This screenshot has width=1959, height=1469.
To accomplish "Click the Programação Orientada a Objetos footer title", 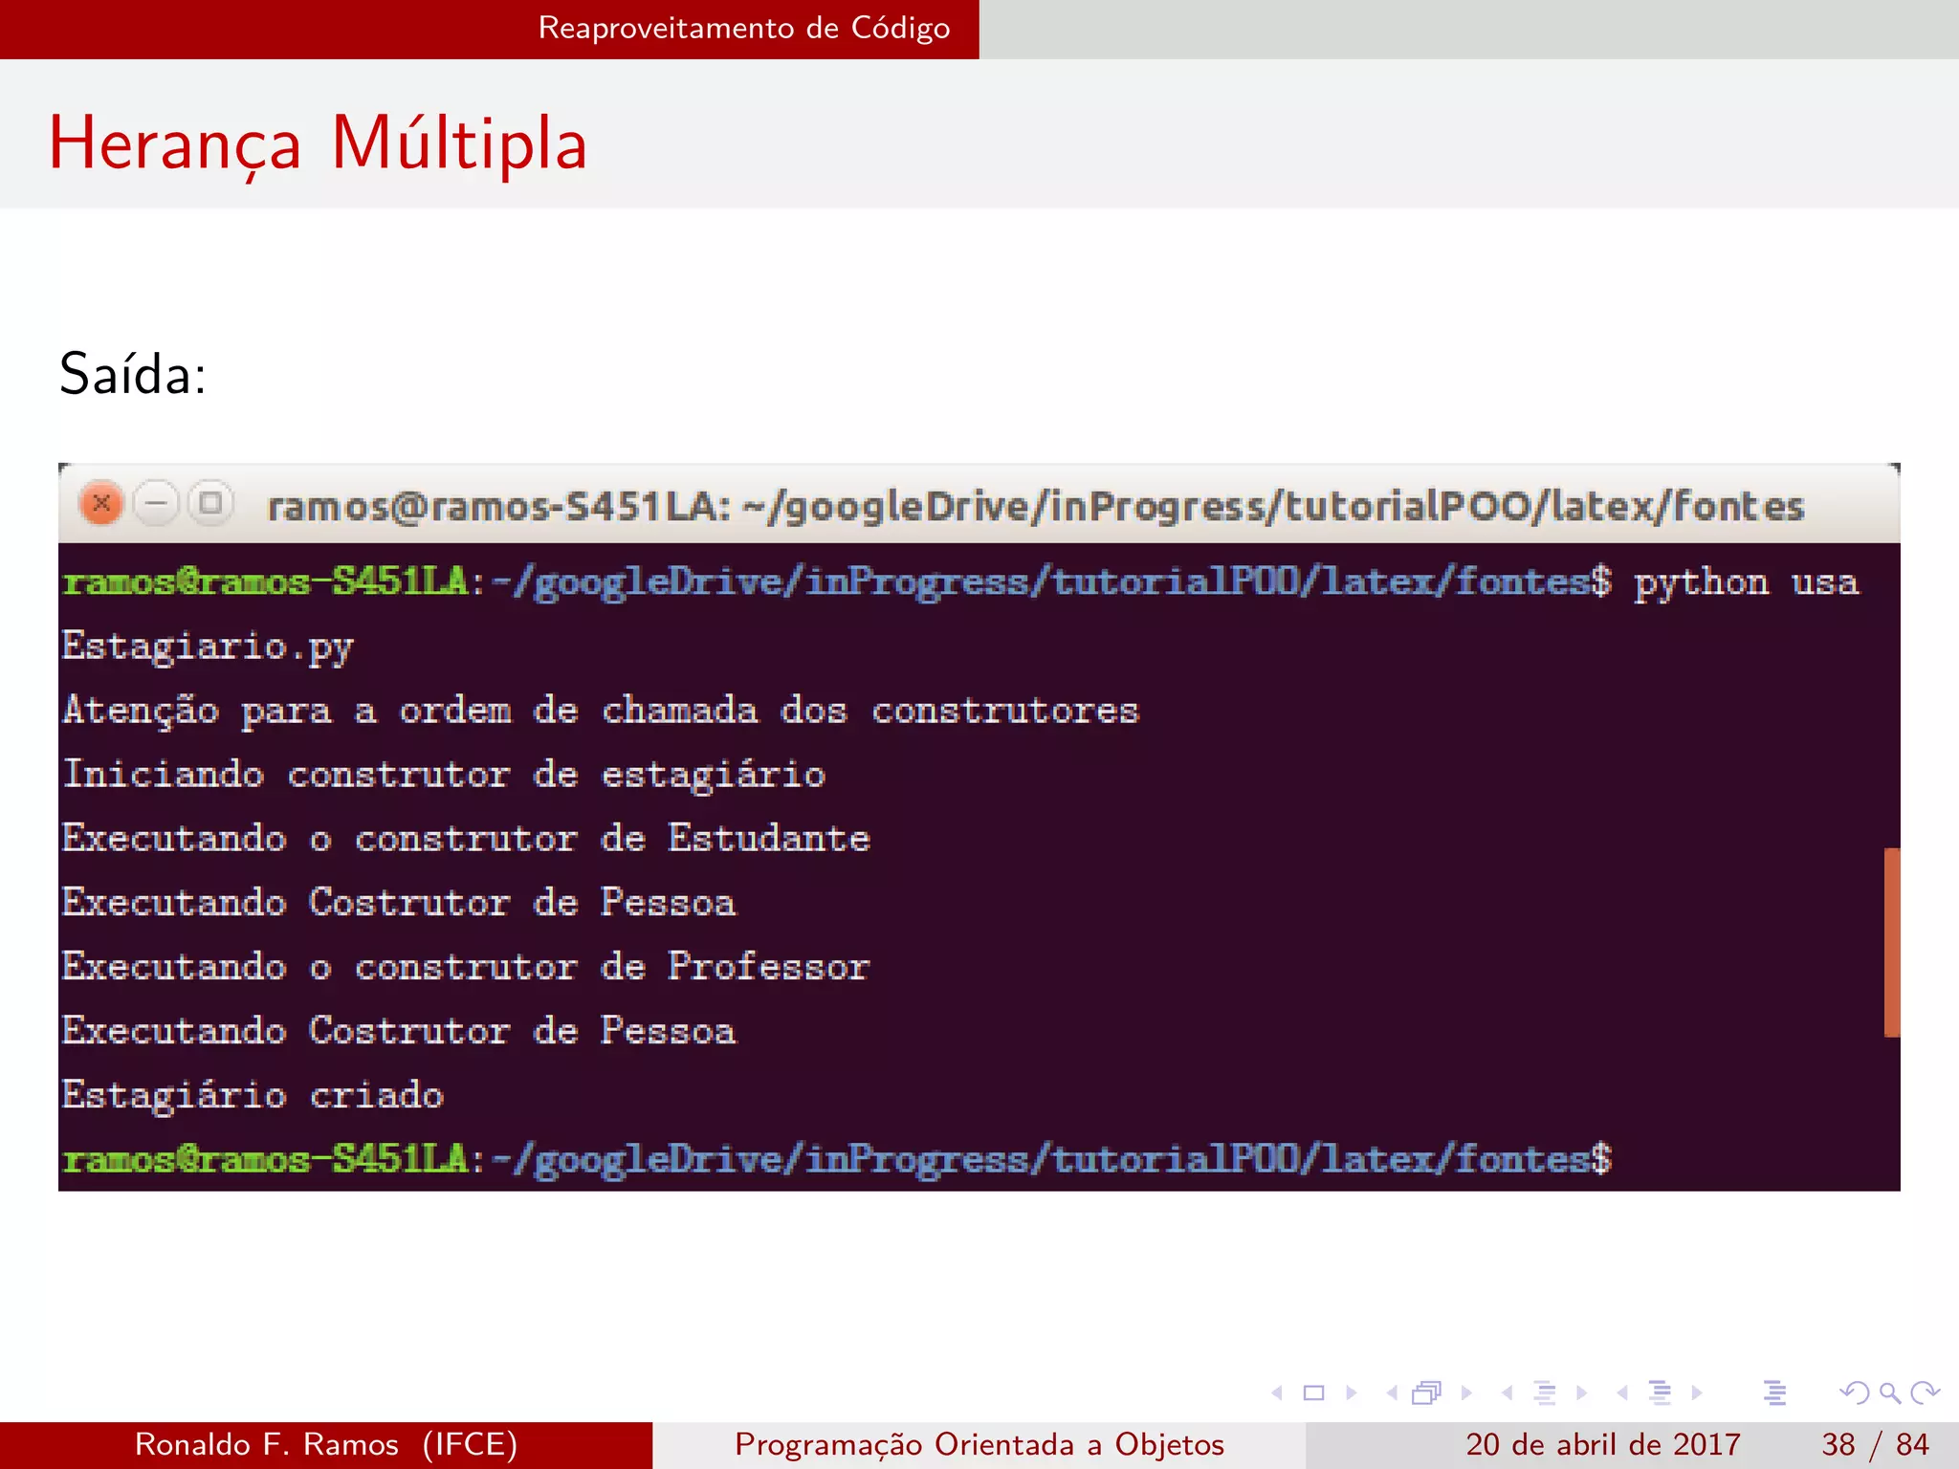I will [x=979, y=1444].
